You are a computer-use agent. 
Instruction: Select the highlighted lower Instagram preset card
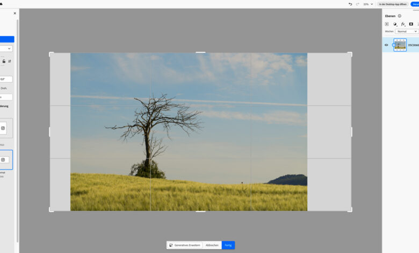click(x=6, y=160)
